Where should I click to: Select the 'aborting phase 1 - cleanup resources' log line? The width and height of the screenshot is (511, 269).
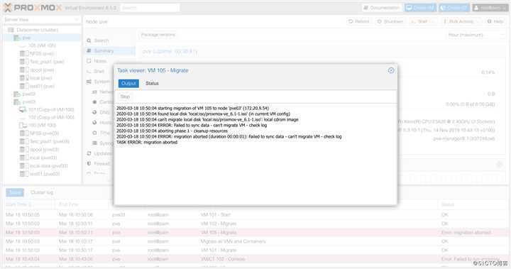172,131
